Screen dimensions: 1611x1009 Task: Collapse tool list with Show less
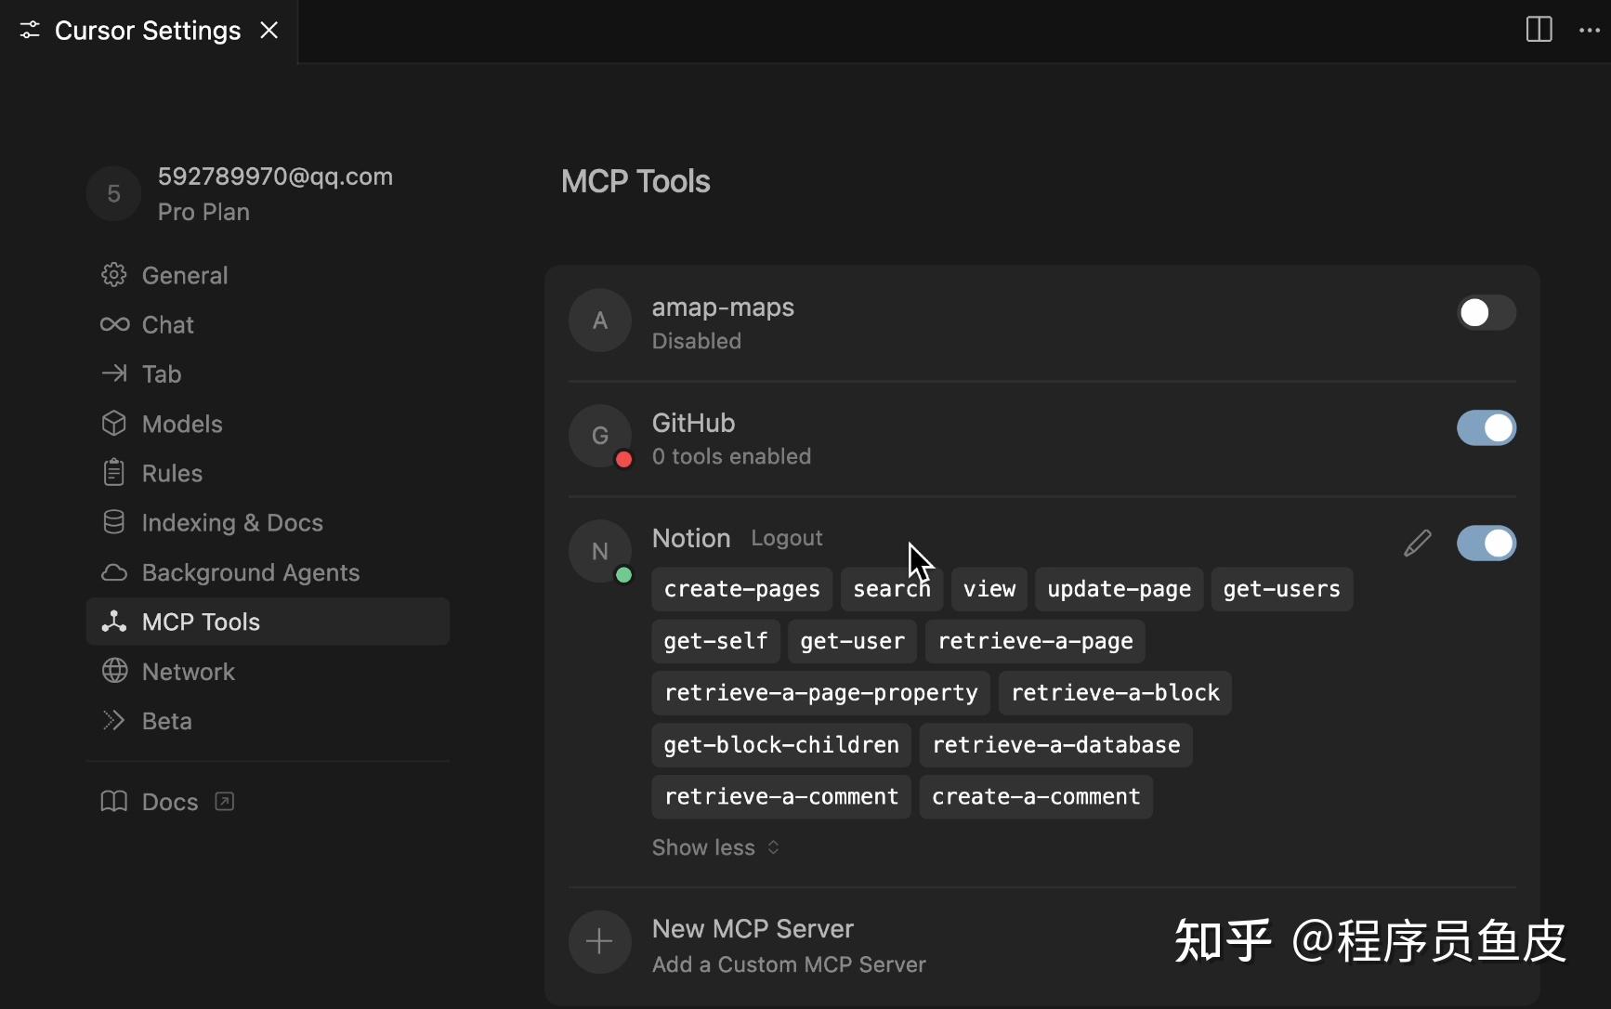[715, 847]
